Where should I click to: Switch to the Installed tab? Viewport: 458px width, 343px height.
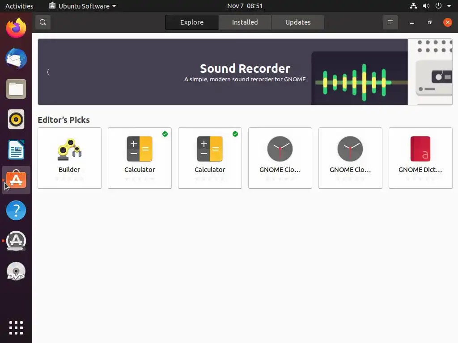(x=245, y=22)
